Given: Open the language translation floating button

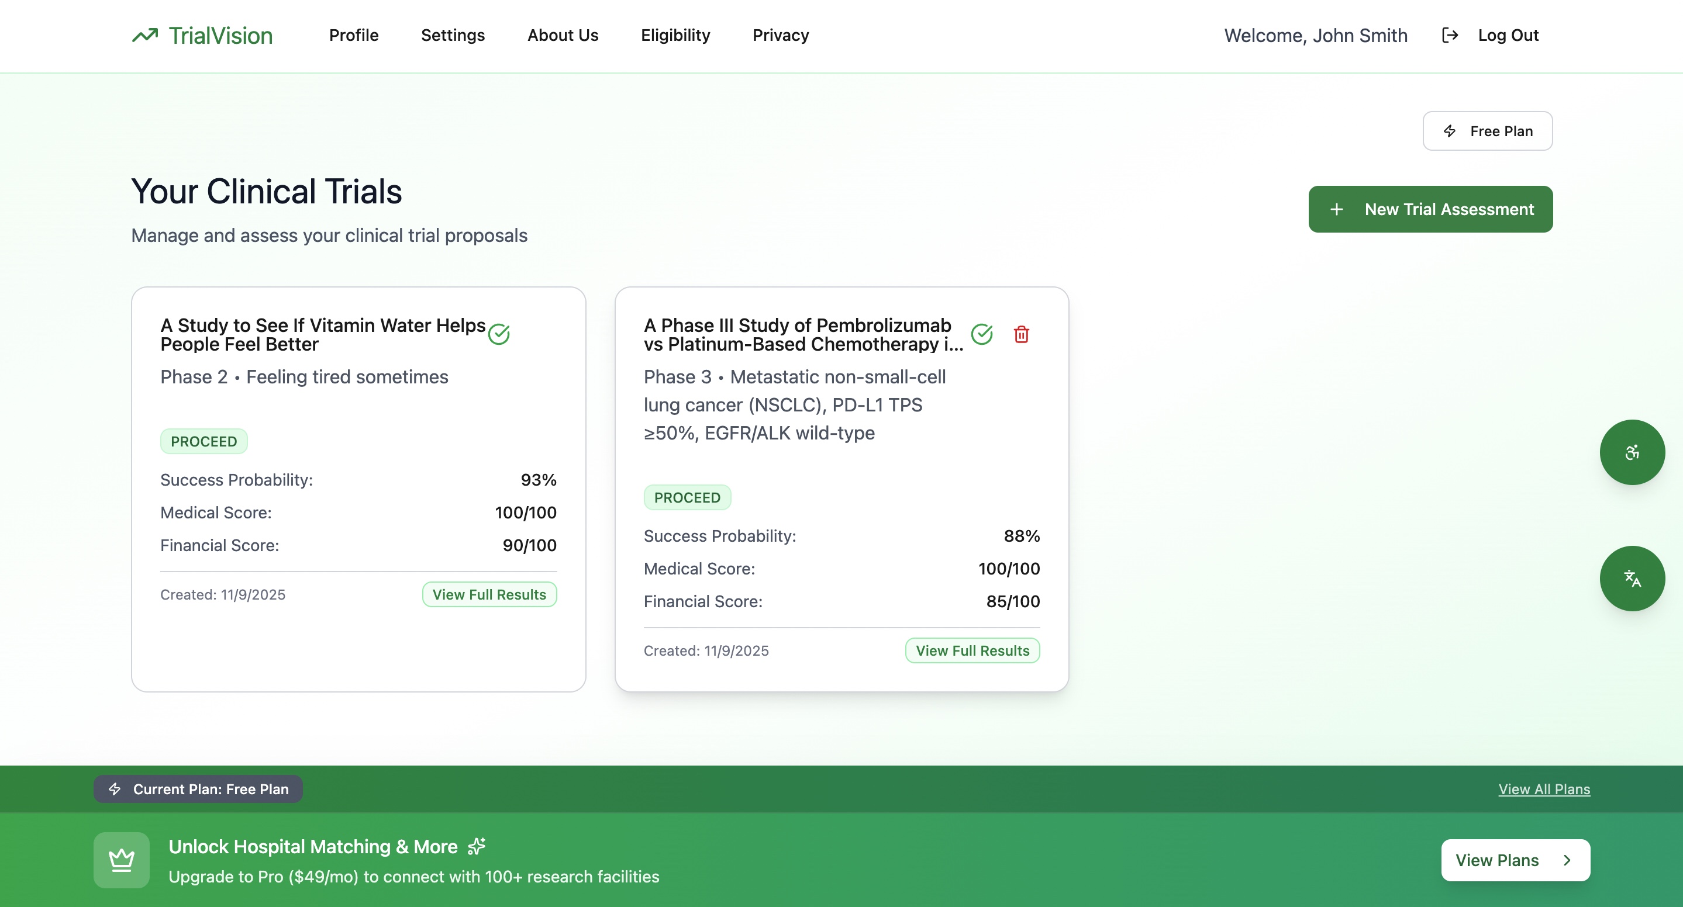Looking at the screenshot, I should (1632, 579).
